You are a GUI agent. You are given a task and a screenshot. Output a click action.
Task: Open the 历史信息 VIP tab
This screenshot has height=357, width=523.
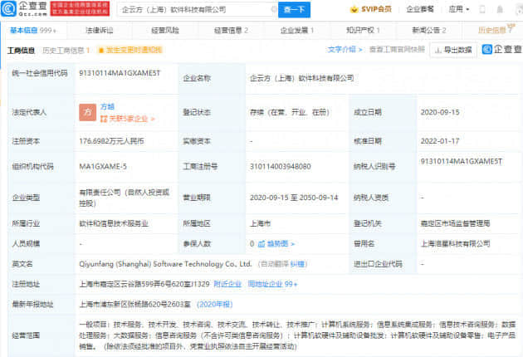pyautogui.click(x=496, y=30)
